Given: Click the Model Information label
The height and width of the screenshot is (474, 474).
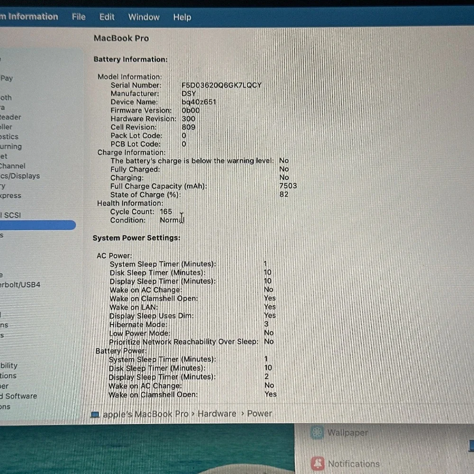Looking at the screenshot, I should click(x=130, y=77).
